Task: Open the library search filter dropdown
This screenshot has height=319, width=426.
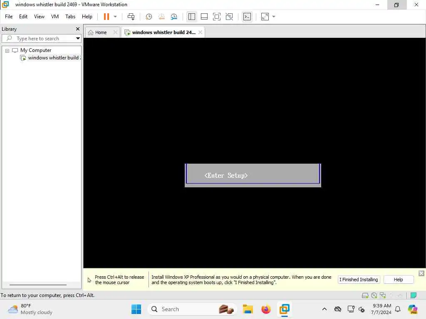Action: tap(78, 39)
